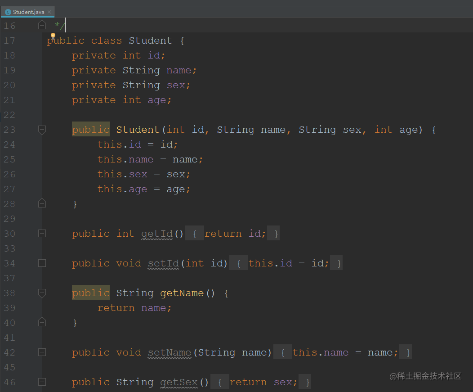The height and width of the screenshot is (392, 473).
Task: Click folded body '{ this.name = name; }' line 42
Action: click(x=342, y=352)
